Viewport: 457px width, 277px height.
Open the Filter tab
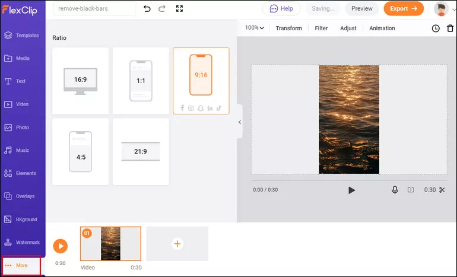321,28
